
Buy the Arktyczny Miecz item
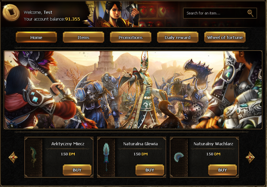click(x=77, y=170)
